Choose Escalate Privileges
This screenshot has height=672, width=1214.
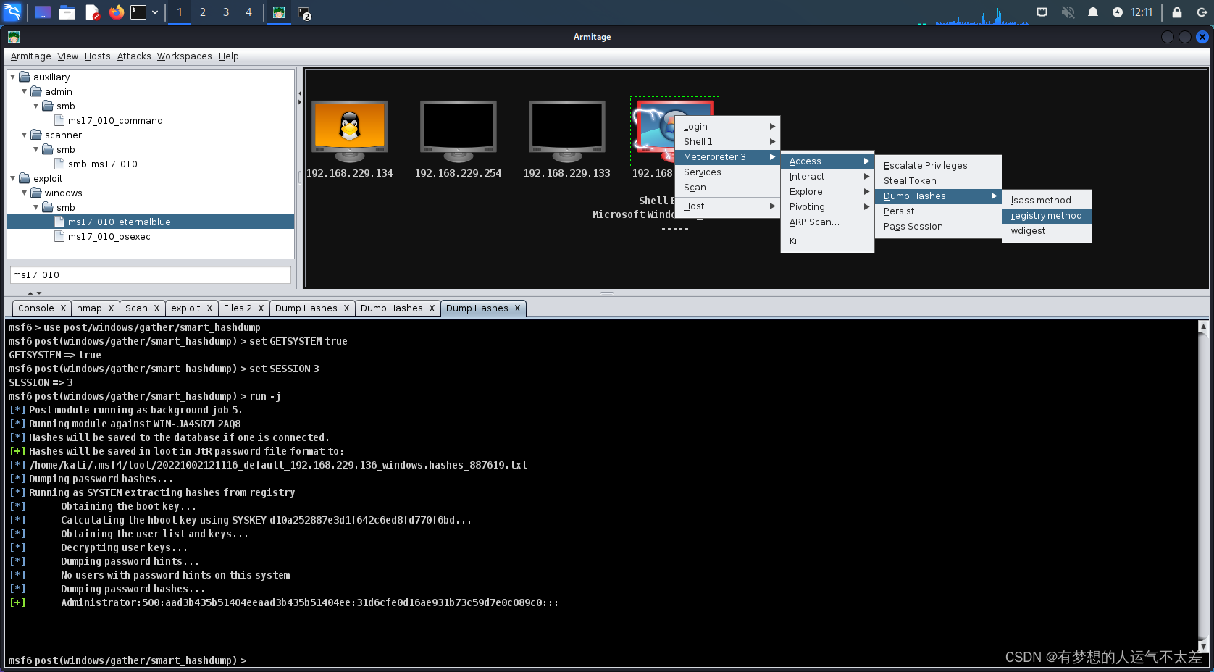coord(938,166)
